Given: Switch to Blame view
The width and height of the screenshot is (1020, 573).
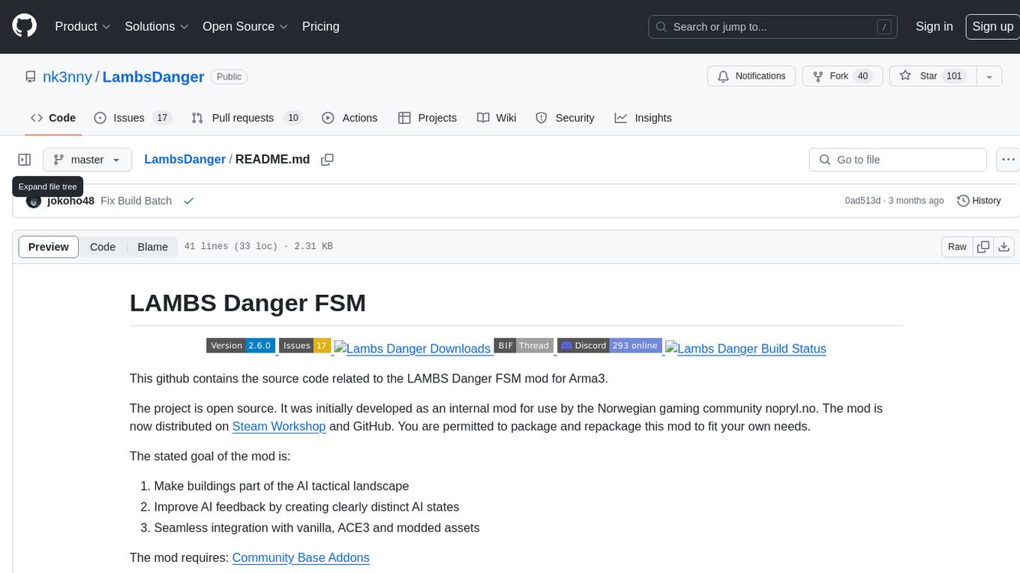Looking at the screenshot, I should [x=153, y=247].
